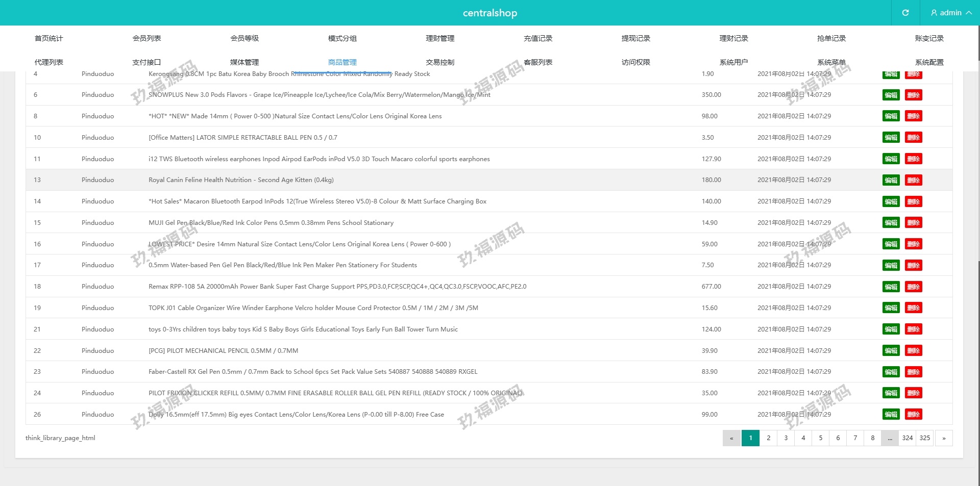
Task: Go to pagination page 2
Action: (768, 438)
